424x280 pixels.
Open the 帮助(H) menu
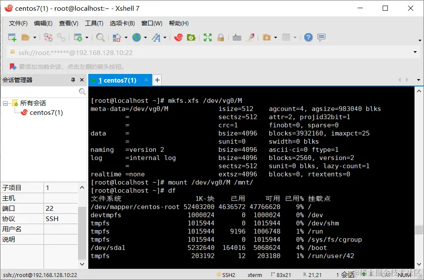[179, 23]
